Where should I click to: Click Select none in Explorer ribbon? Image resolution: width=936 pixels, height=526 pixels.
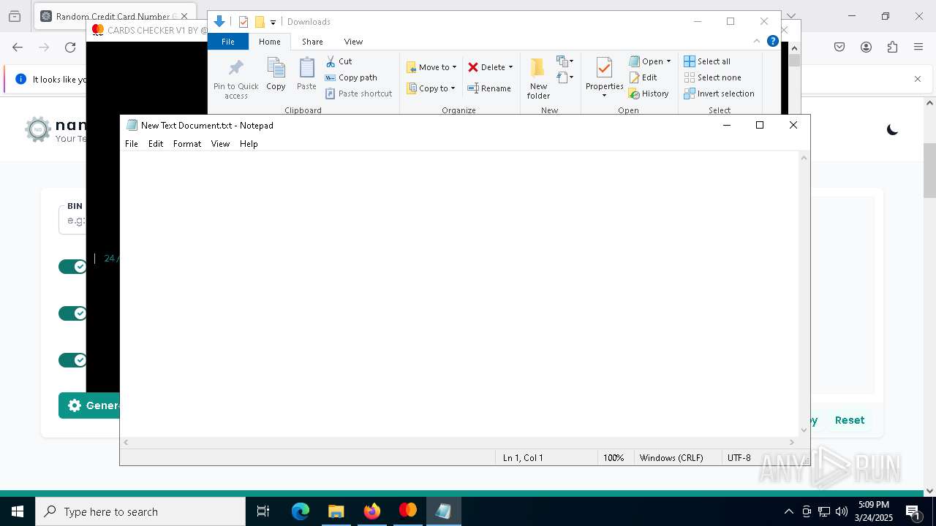point(712,77)
